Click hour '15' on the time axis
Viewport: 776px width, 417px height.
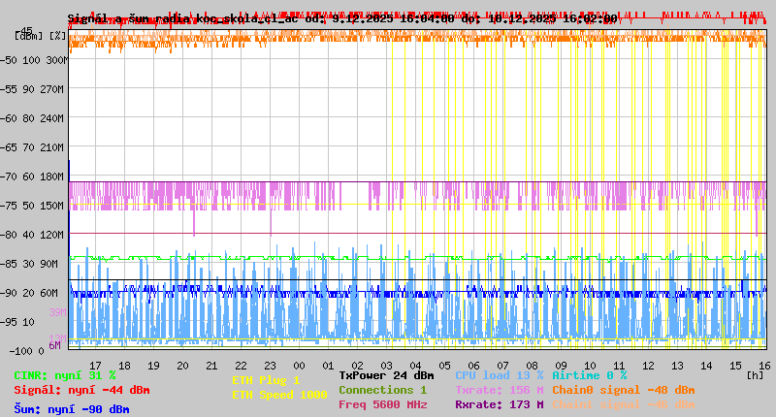tap(736, 366)
